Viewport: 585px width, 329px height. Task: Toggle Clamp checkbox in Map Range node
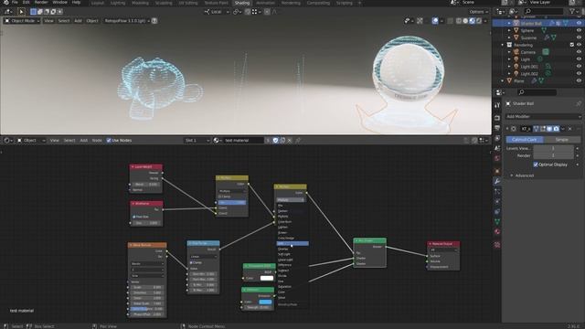pyautogui.click(x=191, y=262)
